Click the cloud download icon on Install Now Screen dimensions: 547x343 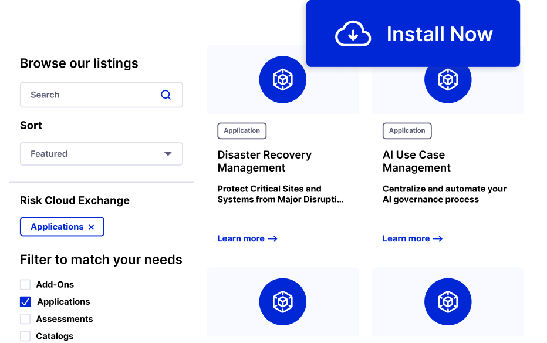353,34
